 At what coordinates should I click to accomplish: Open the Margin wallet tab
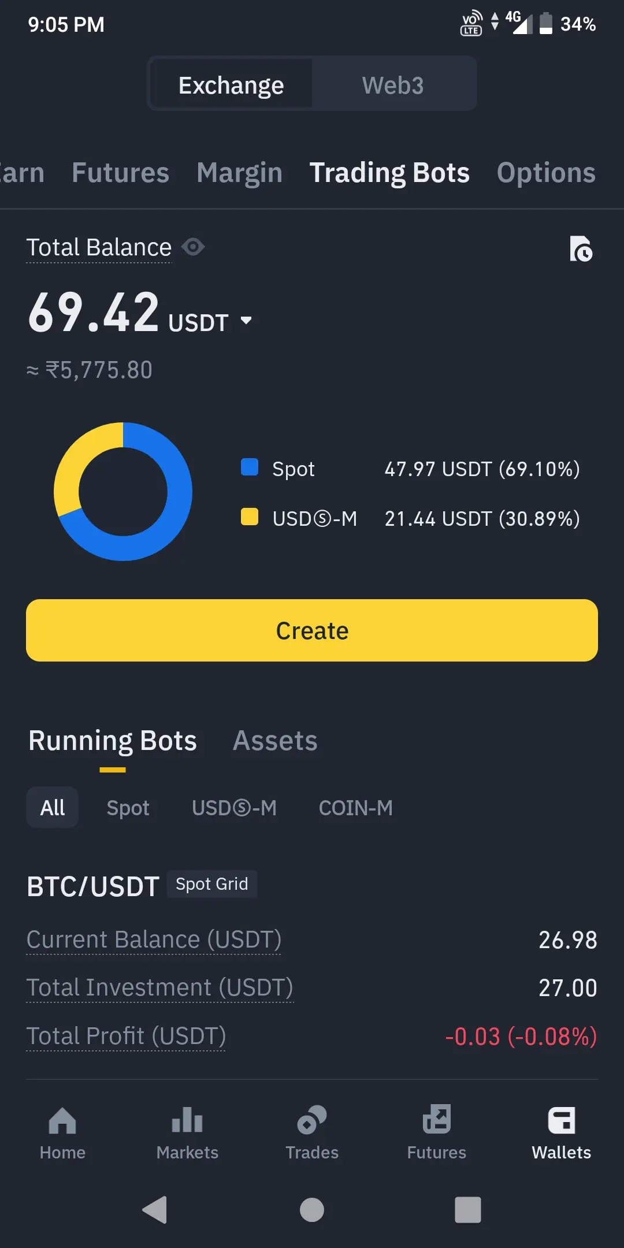[239, 173]
